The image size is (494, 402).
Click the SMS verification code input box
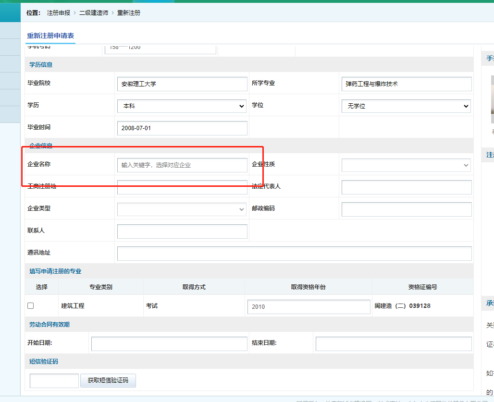pos(54,381)
